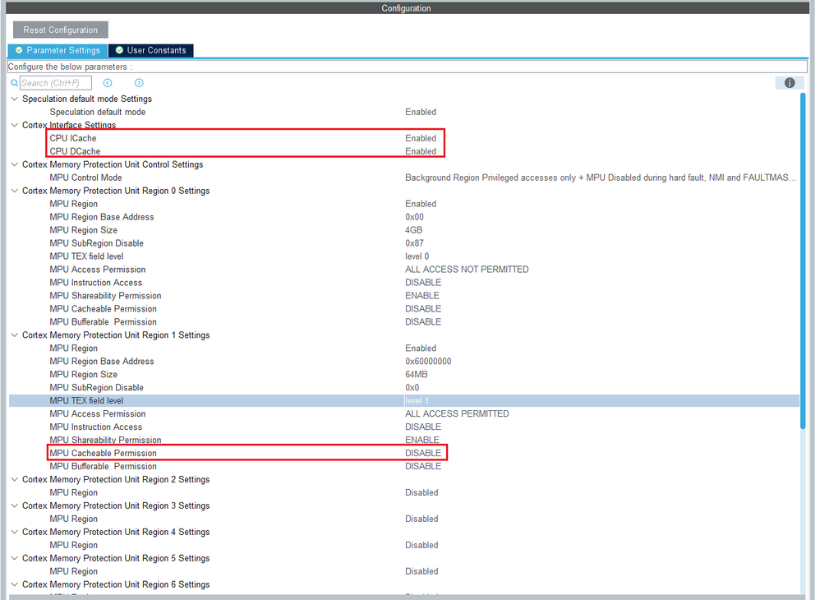Select Region 1 MPU Region Size label
Image resolution: width=820 pixels, height=600 pixels.
point(83,374)
